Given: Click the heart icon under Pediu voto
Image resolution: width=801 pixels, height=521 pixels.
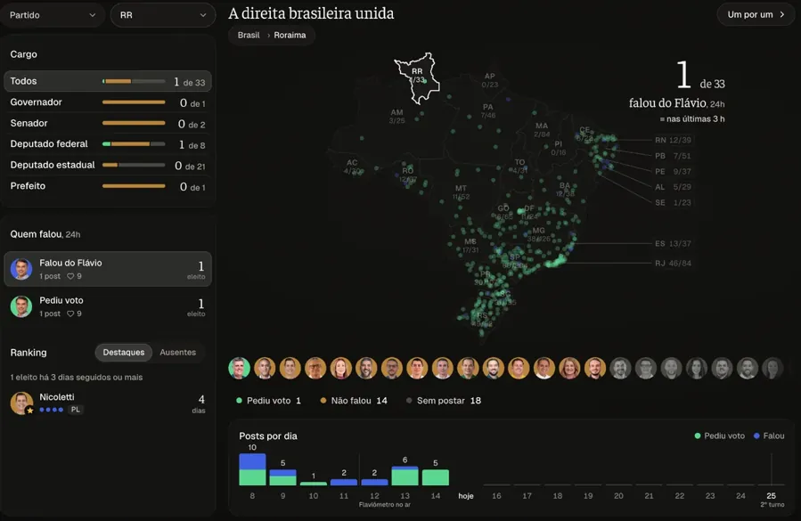Looking at the screenshot, I should pyautogui.click(x=70, y=314).
